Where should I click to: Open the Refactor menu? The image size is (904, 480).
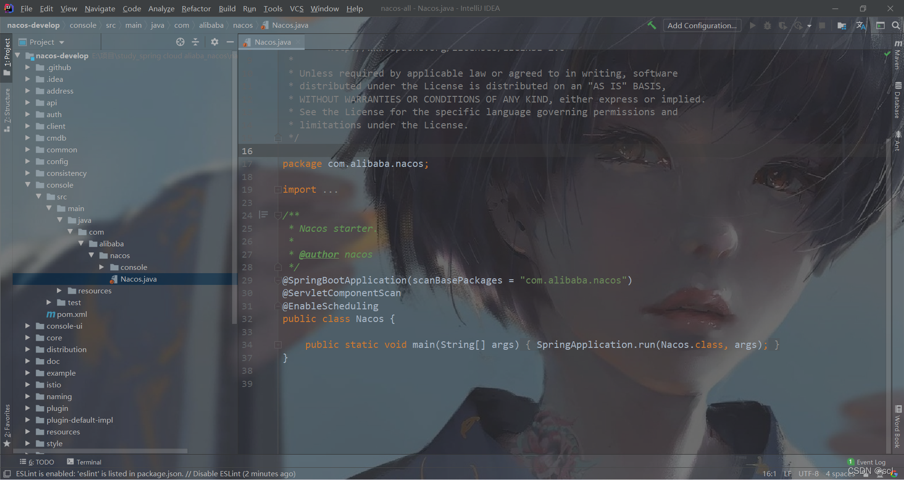click(x=196, y=8)
